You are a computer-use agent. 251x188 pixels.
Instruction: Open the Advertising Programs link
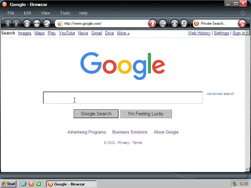87,132
